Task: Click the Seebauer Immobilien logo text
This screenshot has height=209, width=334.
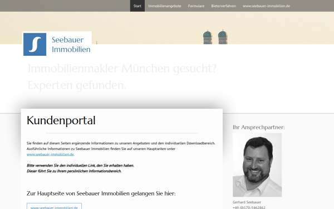Action: [x=71, y=45]
